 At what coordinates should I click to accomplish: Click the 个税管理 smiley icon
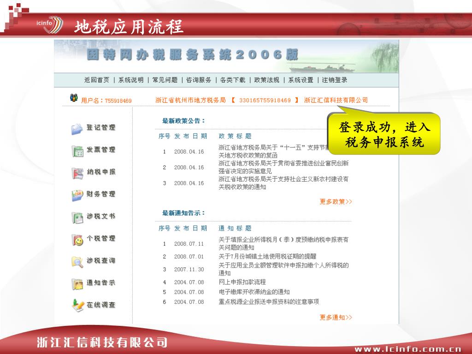77,240
